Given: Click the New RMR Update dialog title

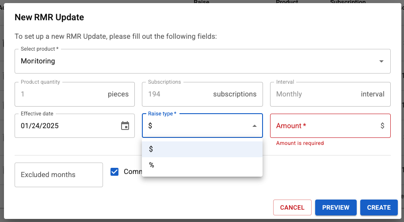Looking at the screenshot, I should click(x=50, y=18).
